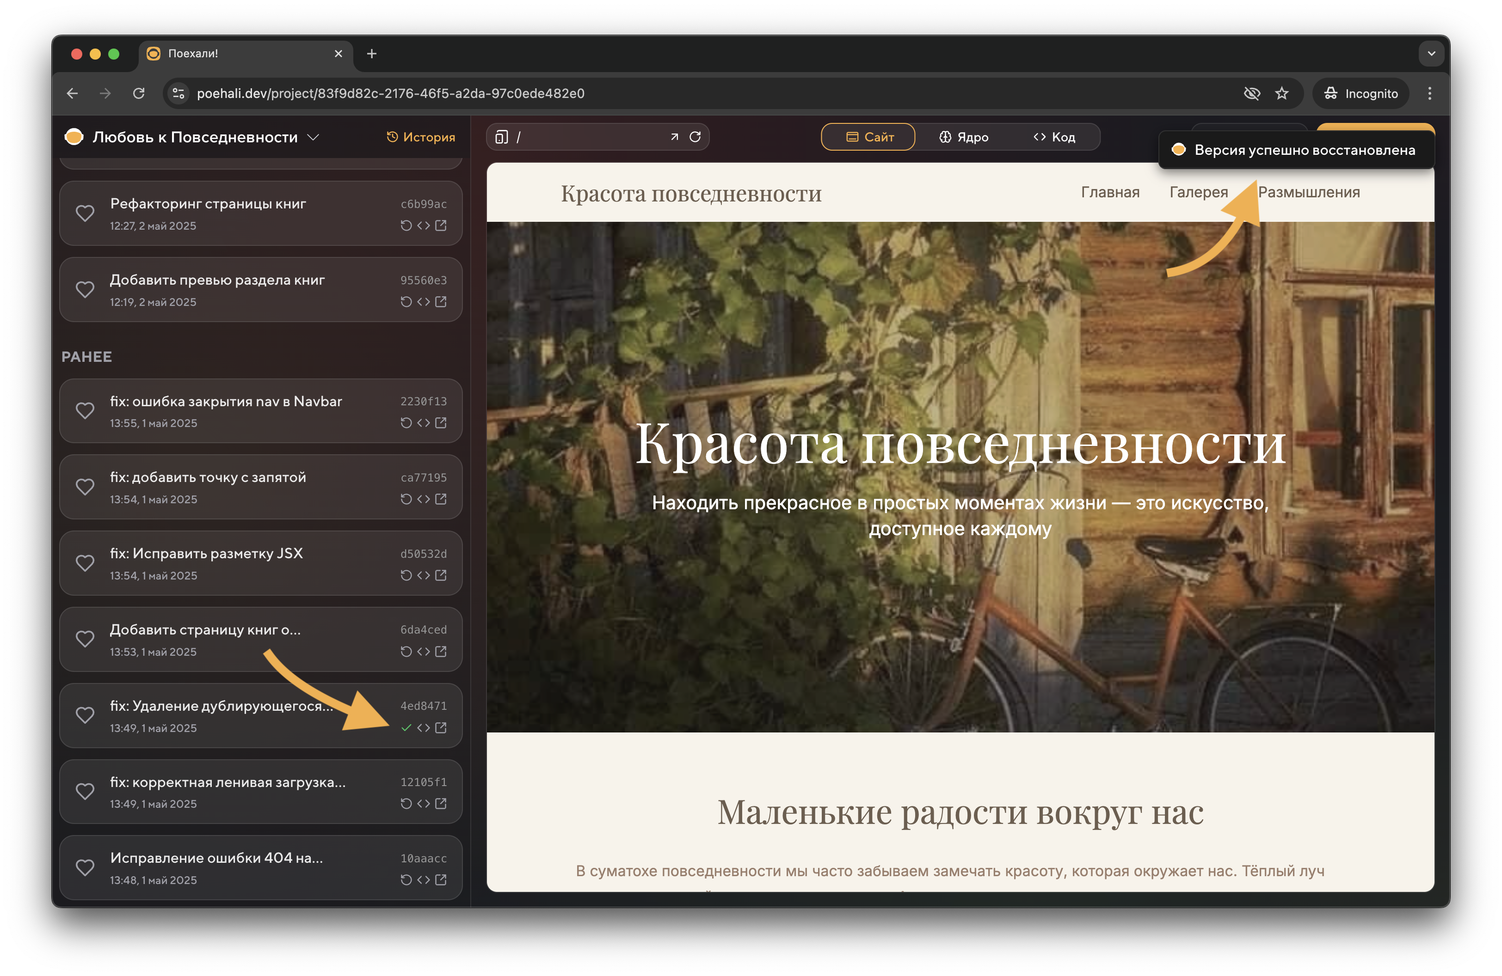Click the restore icon on Рефакторинг страницы книг

pyautogui.click(x=406, y=226)
